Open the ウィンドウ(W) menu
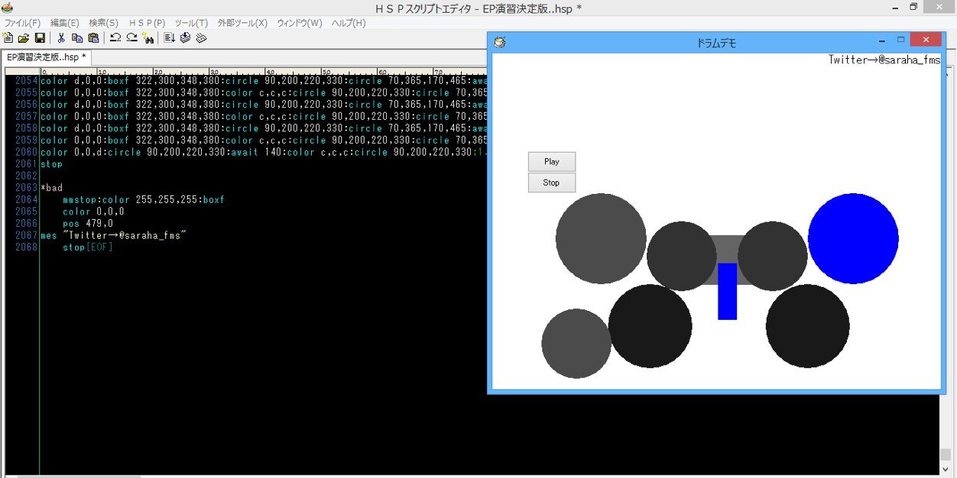The height and width of the screenshot is (478, 957). coord(300,23)
